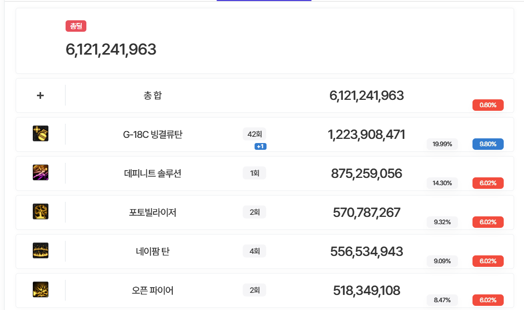524x310 pixels.
Task: Click the blue +1 badge
Action: (x=261, y=146)
